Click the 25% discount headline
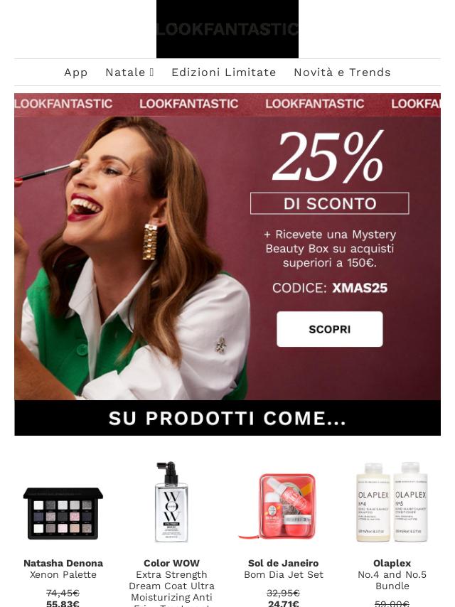 click(328, 157)
